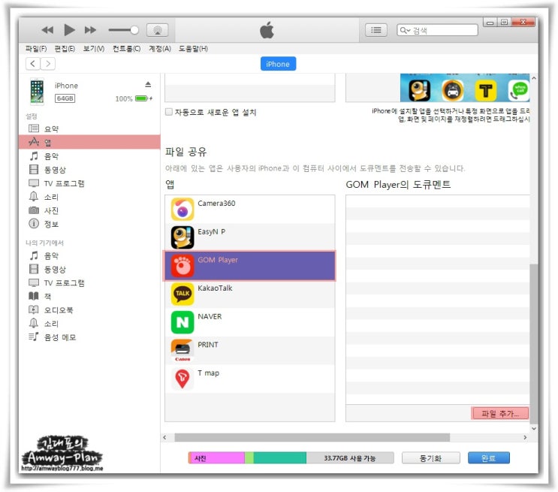Click the teal storage bar segment

[279, 458]
